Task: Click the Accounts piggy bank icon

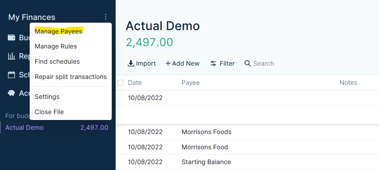Action: coord(12,93)
